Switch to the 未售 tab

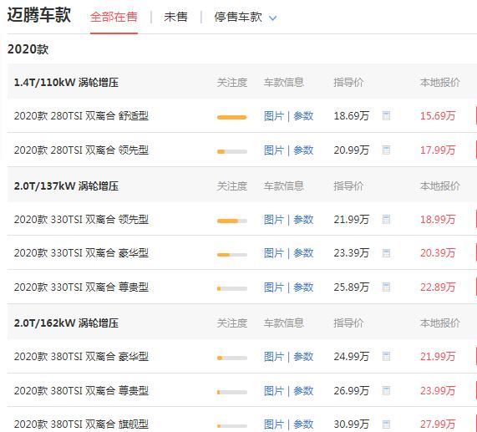click(175, 17)
